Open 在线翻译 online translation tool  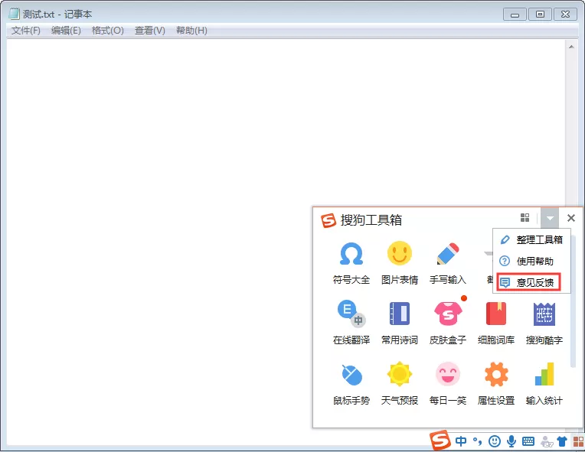[x=351, y=322]
